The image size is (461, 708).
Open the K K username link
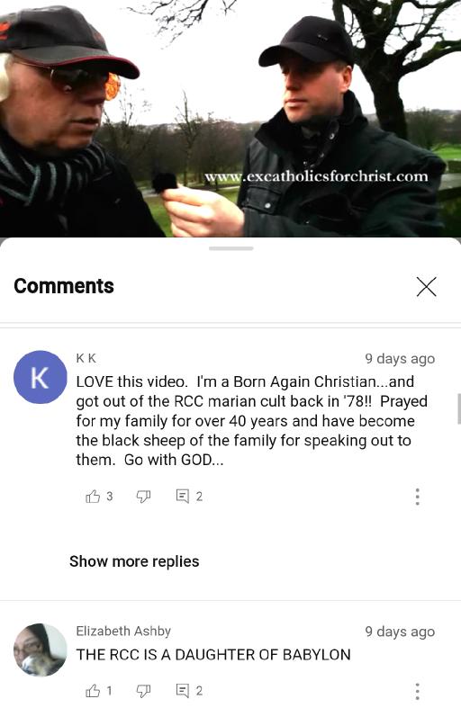pos(86,359)
